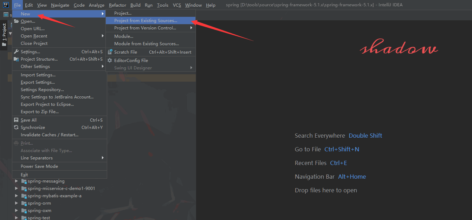Open the Code menu

pyautogui.click(x=79, y=5)
